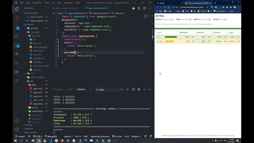Bookmark this page with star icon

click(207, 7)
